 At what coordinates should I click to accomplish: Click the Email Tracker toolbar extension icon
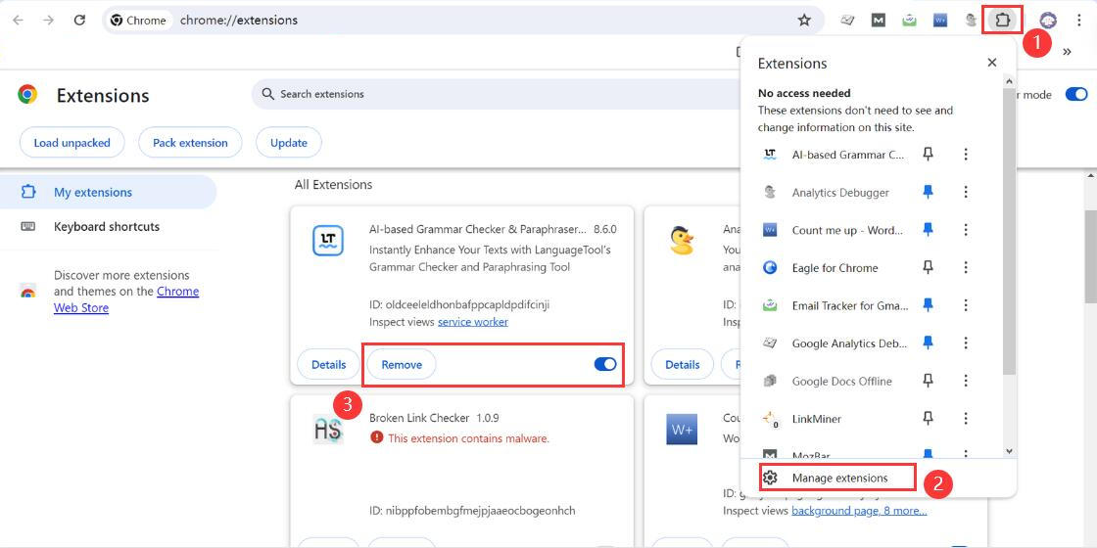click(909, 21)
